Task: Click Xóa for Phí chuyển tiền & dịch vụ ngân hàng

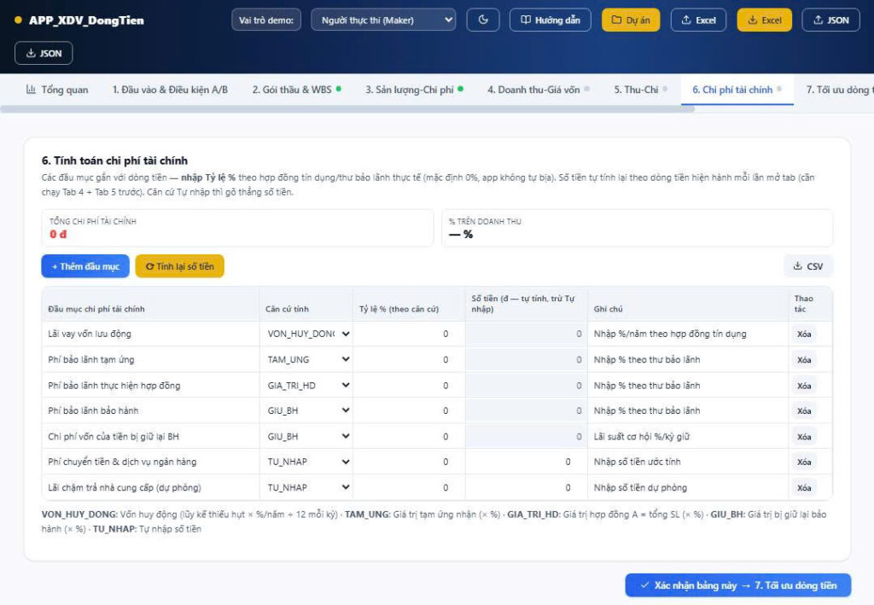Action: point(804,462)
